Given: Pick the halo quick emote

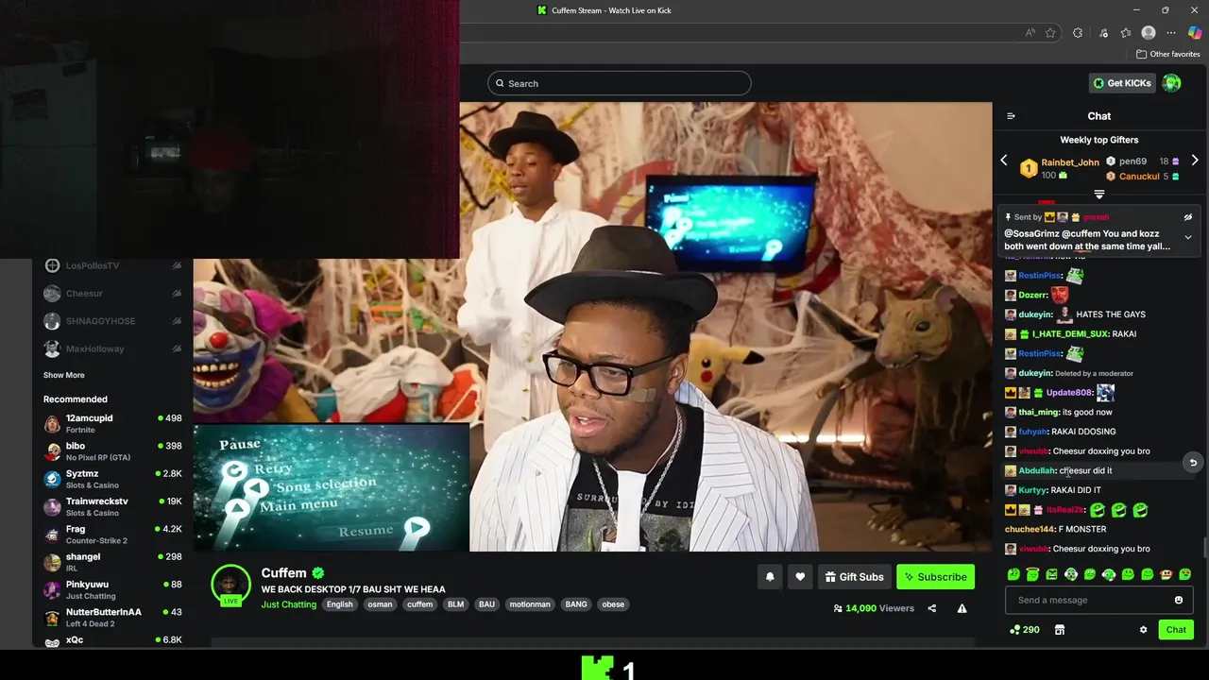Looking at the screenshot, I should (1032, 574).
